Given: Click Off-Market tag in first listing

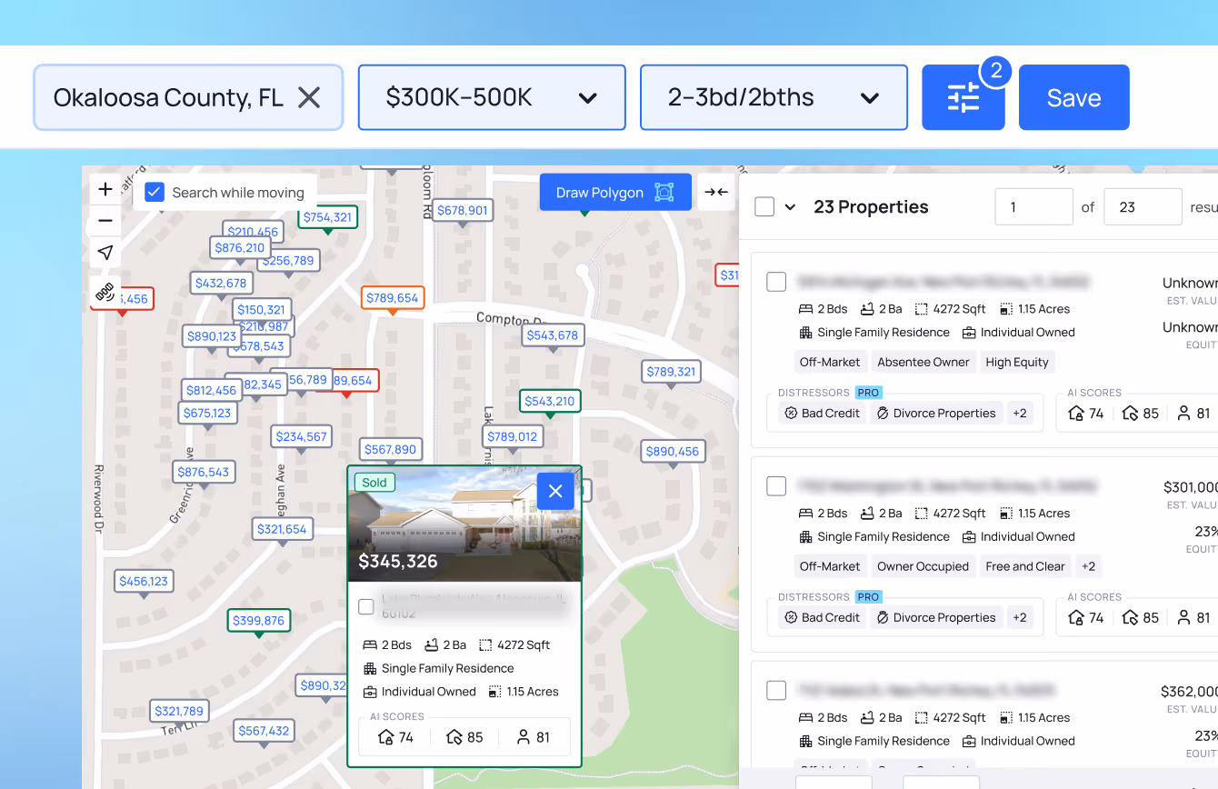Looking at the screenshot, I should point(830,362).
